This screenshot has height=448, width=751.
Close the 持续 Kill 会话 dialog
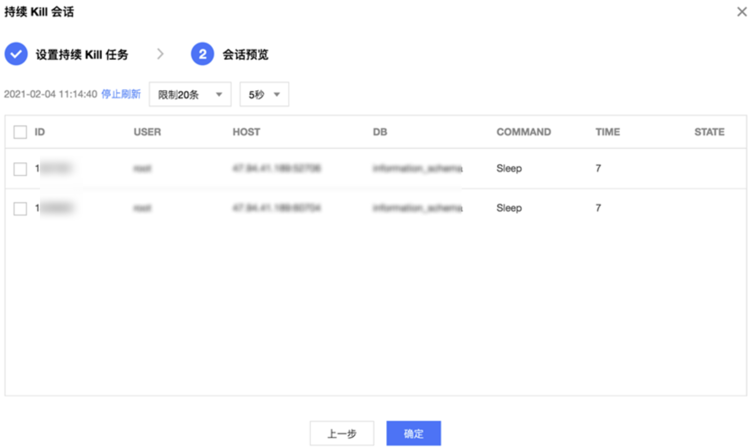(742, 12)
